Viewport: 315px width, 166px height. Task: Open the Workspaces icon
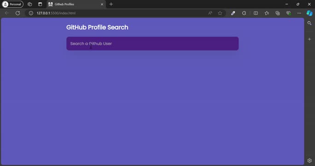(30, 4)
